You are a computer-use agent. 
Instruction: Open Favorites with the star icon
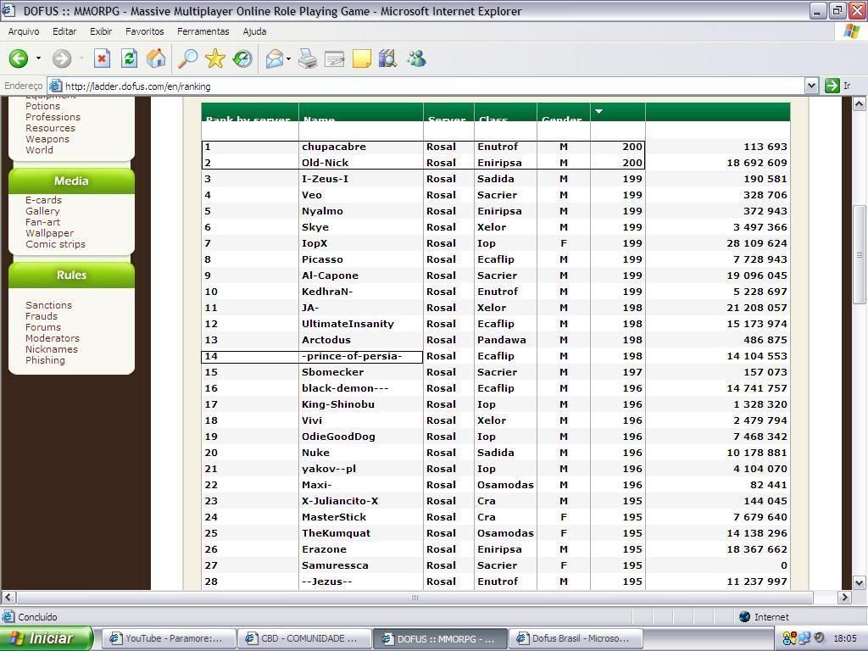point(215,58)
